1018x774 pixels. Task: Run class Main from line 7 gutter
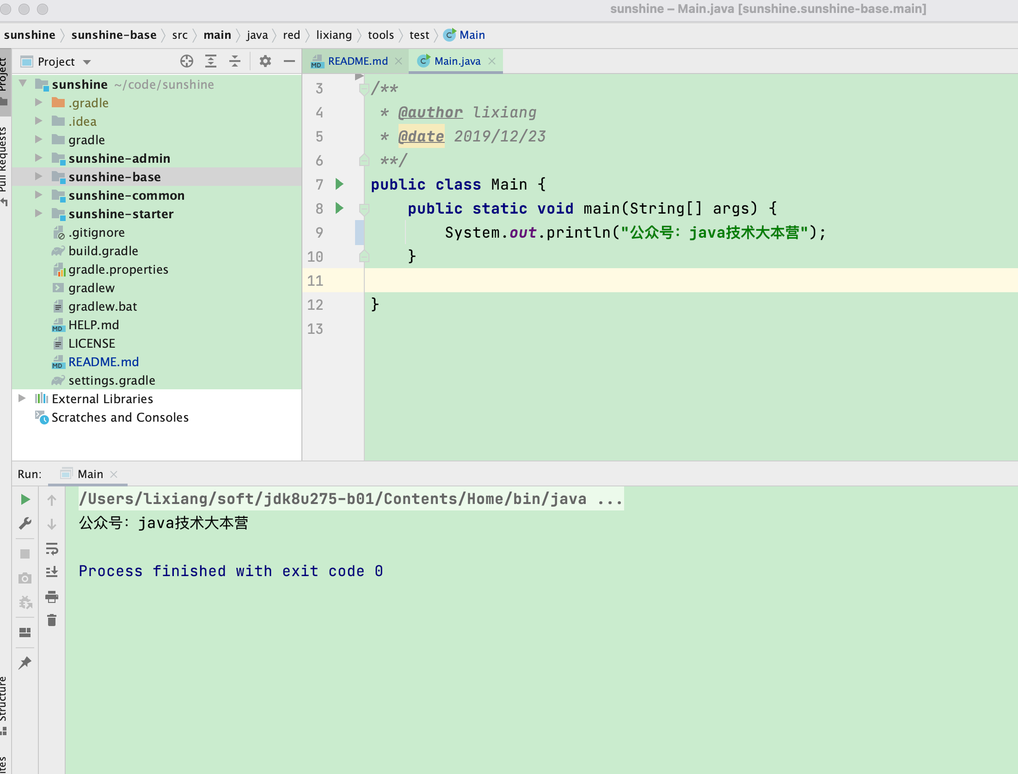click(339, 184)
